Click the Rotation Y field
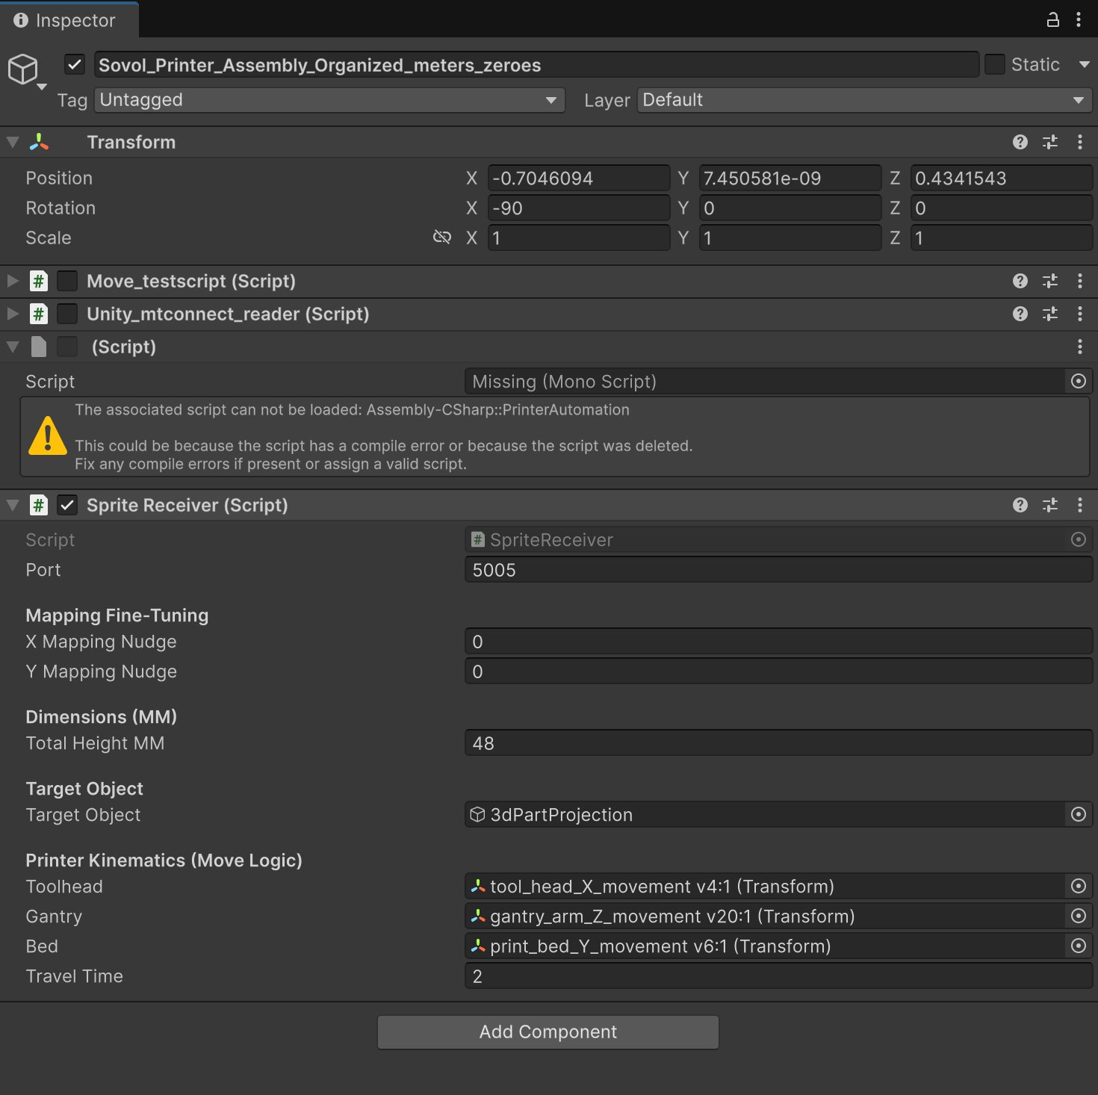1098x1095 pixels. 790,208
